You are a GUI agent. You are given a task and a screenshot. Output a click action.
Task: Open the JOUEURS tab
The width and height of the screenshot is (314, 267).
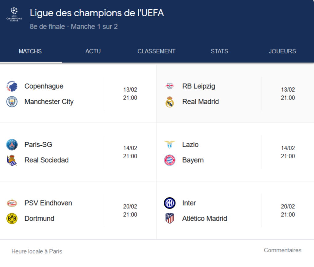[x=282, y=51]
